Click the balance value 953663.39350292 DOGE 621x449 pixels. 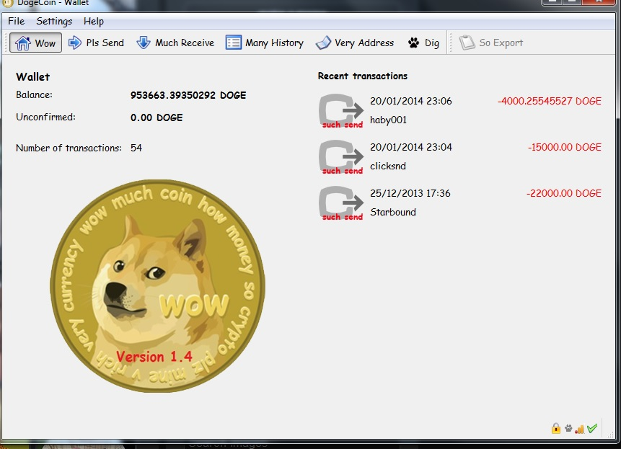tap(188, 95)
